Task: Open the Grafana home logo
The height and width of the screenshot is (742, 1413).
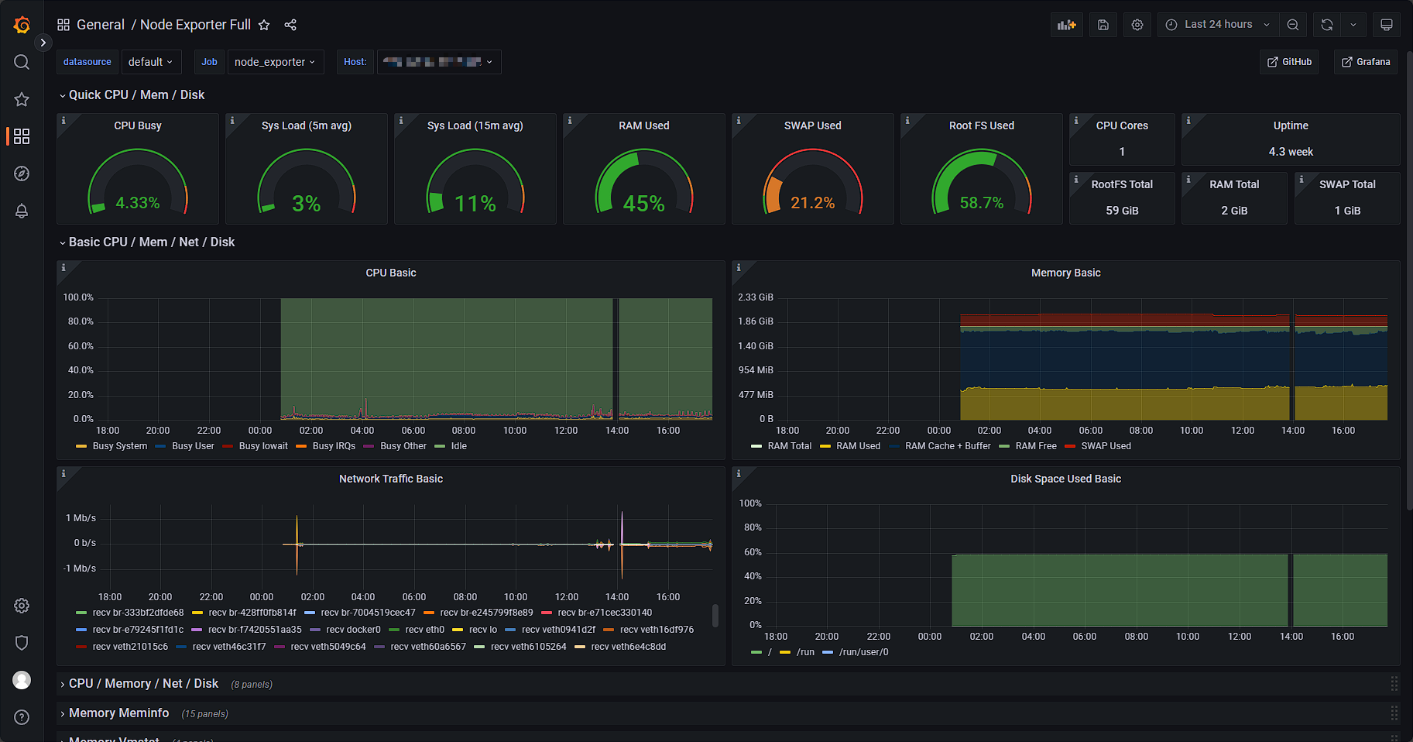Action: [22, 25]
